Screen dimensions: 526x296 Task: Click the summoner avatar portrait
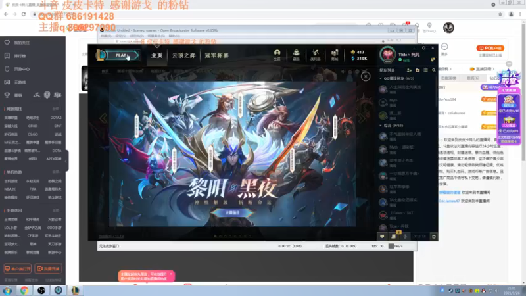[387, 55]
